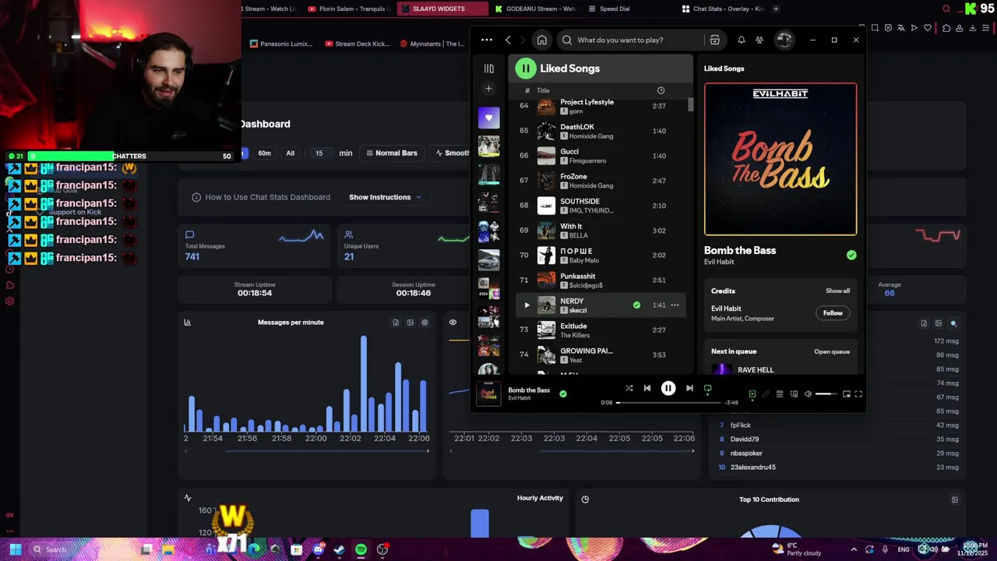Toggle repeat in Spotify player
Viewport: 997px width, 561px height.
(708, 388)
